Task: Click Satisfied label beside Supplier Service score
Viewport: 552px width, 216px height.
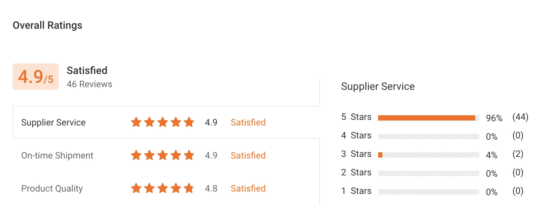Action: click(248, 123)
